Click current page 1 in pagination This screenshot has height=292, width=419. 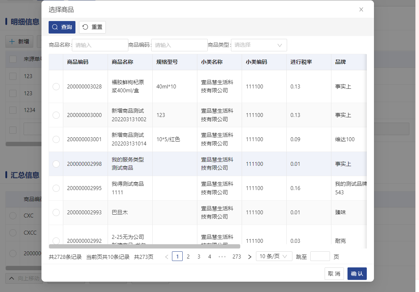pyautogui.click(x=177, y=257)
